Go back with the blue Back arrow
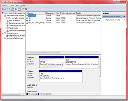This screenshot has width=128, height=101. [3, 9]
